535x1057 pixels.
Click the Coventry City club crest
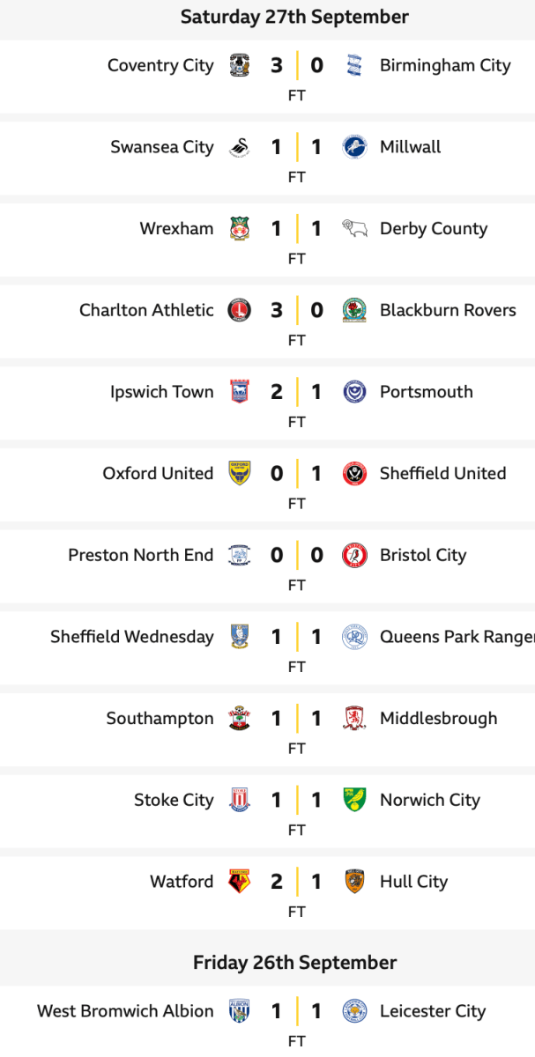pyautogui.click(x=239, y=66)
